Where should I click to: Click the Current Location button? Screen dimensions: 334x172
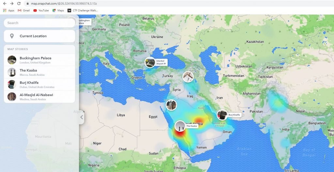39,36
